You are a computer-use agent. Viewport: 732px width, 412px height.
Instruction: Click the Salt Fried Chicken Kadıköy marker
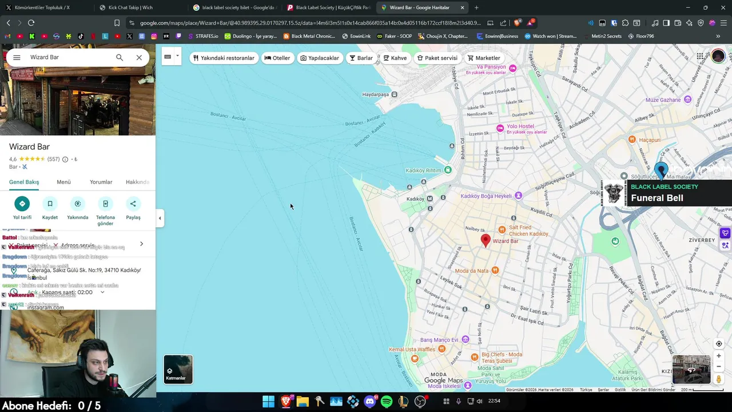pos(502,228)
